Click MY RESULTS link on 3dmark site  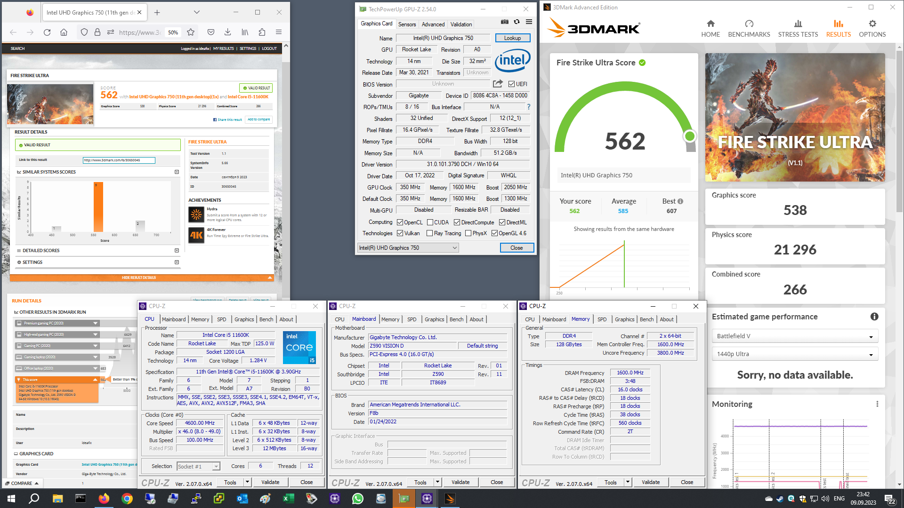click(223, 48)
